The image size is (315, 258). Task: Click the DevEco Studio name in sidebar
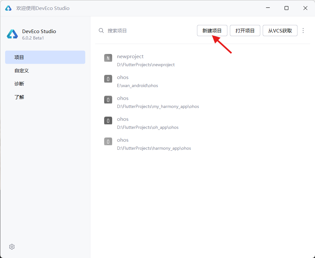click(x=39, y=31)
